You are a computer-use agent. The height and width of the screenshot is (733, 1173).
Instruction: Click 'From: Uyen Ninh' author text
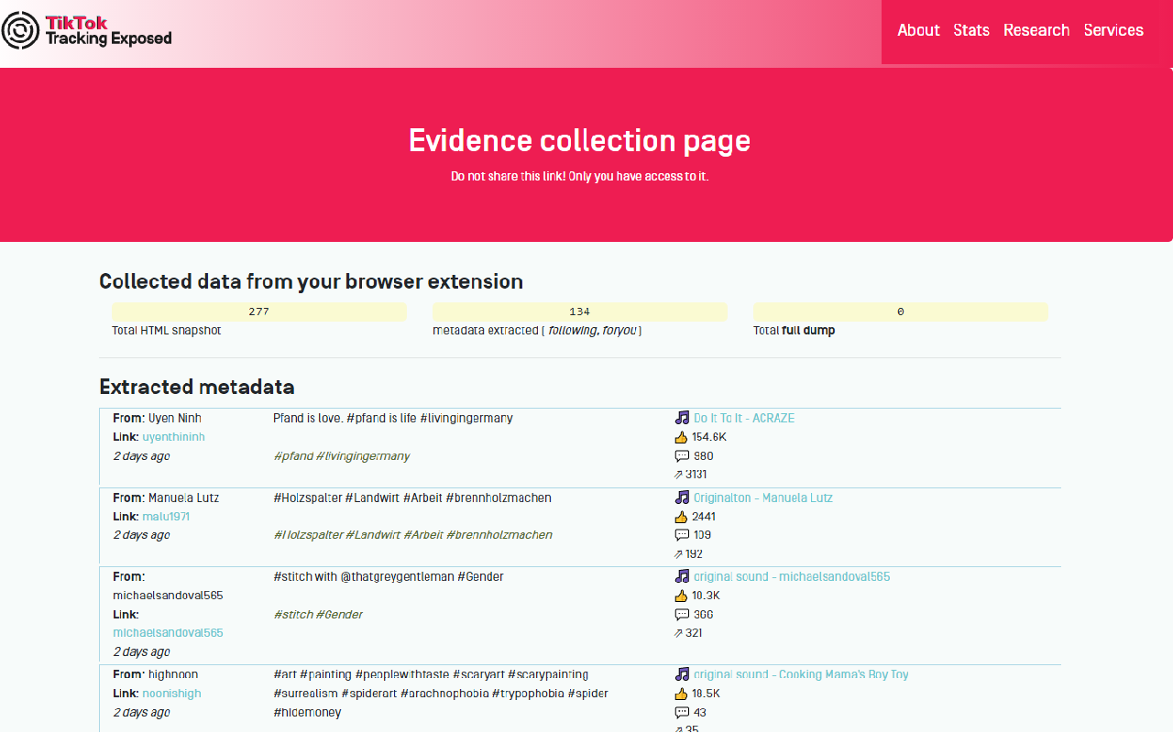[157, 418]
